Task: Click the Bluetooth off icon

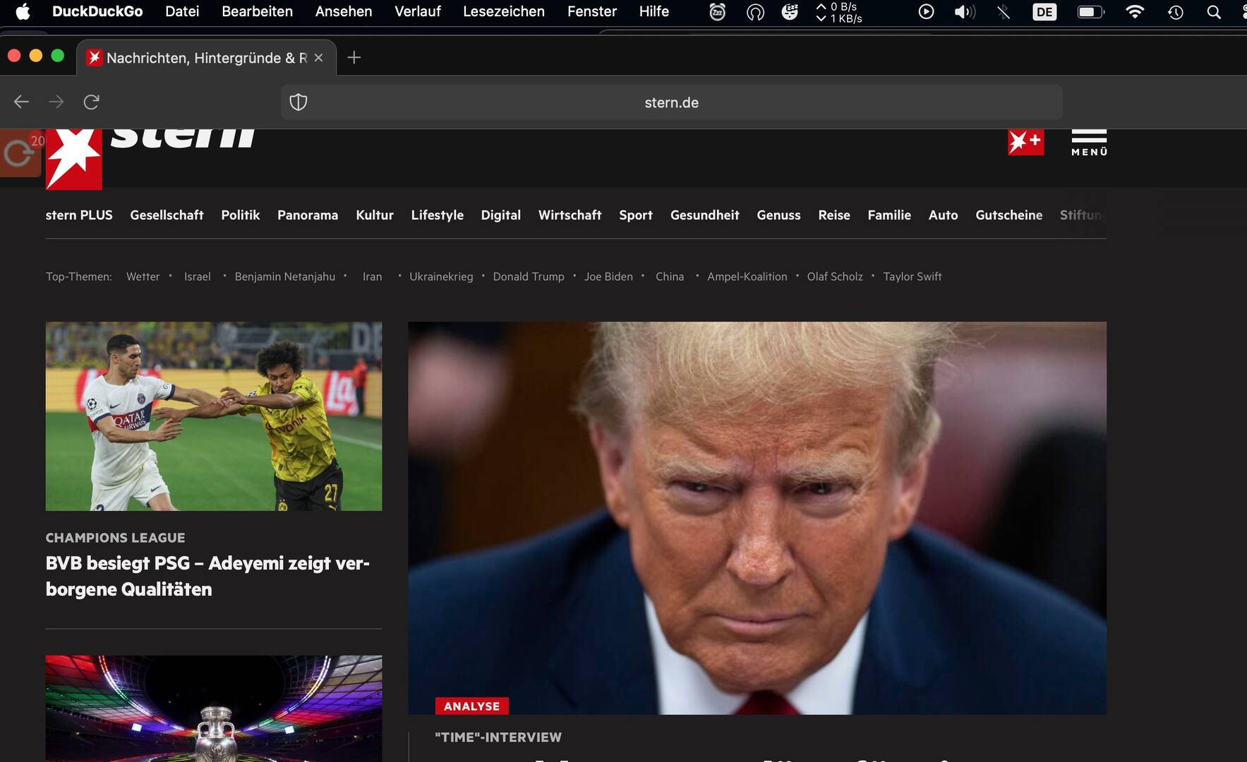Action: point(1004,12)
